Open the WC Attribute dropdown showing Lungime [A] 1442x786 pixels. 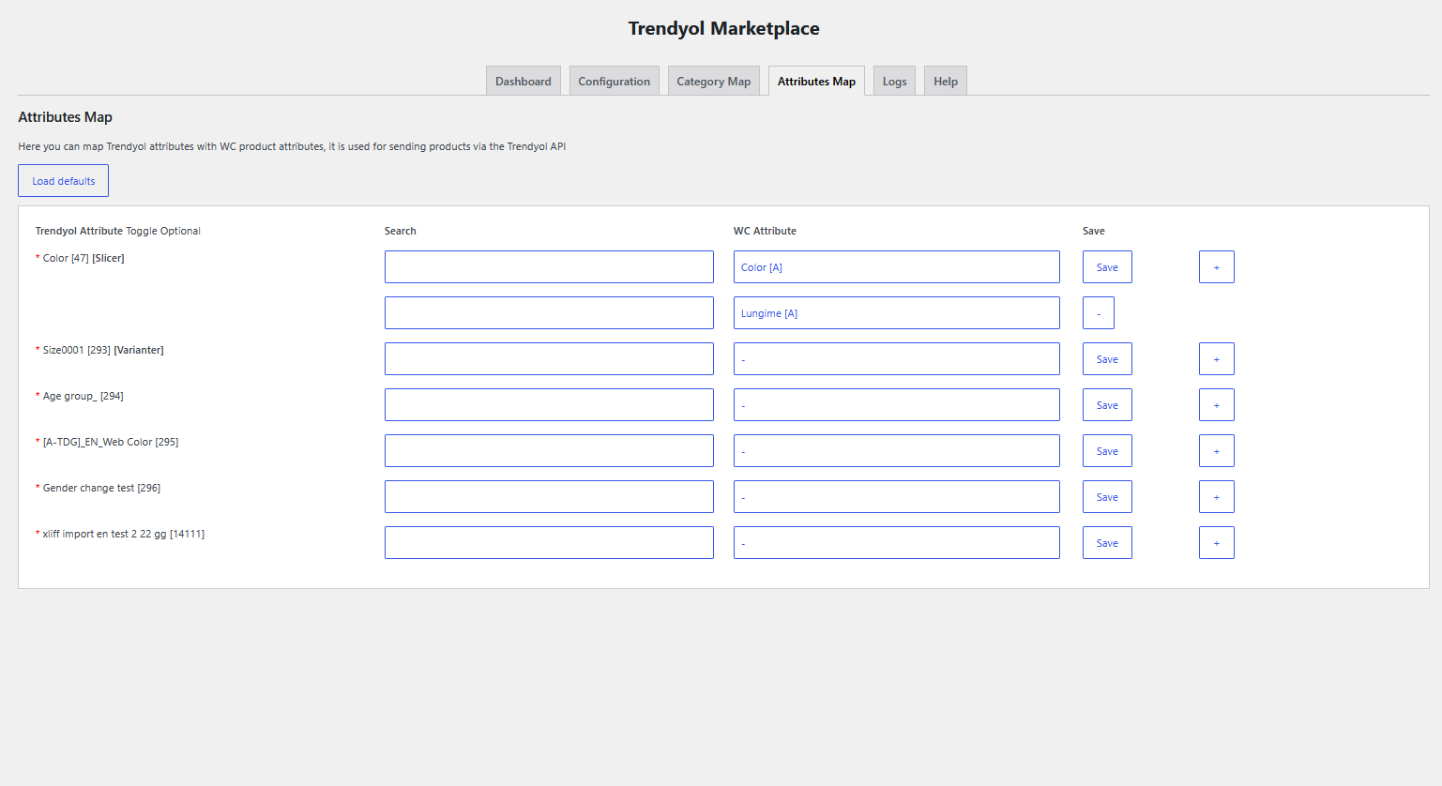(x=896, y=313)
